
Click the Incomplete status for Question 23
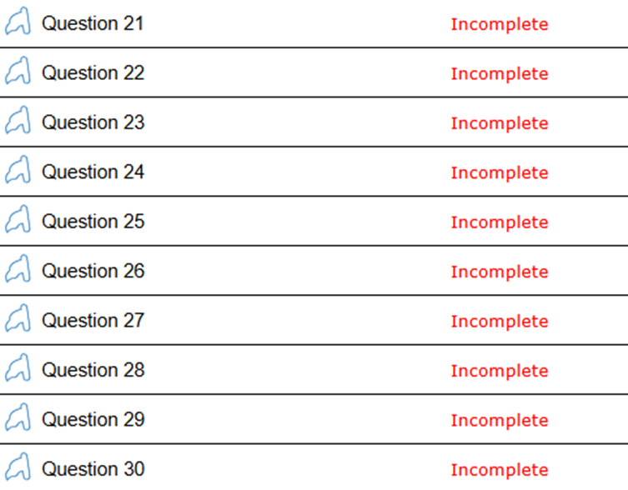(x=499, y=123)
